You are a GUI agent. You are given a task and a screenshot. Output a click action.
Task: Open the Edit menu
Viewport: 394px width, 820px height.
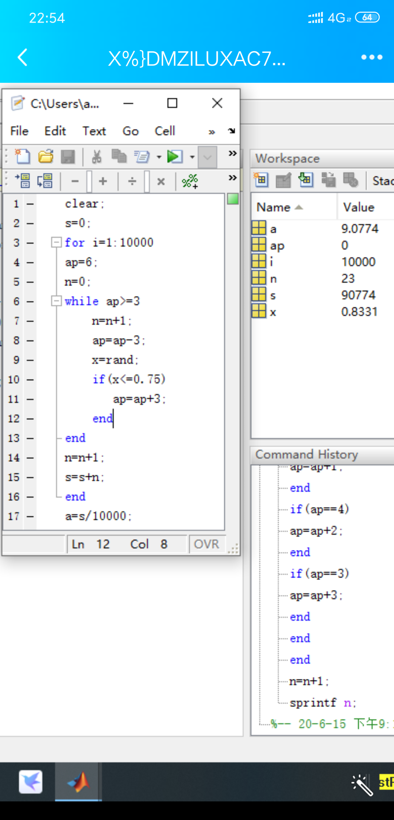pos(55,131)
